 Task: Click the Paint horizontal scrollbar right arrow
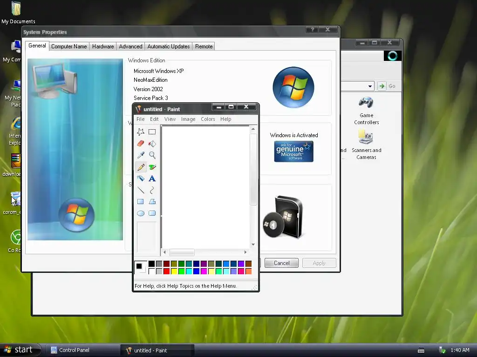(245, 252)
